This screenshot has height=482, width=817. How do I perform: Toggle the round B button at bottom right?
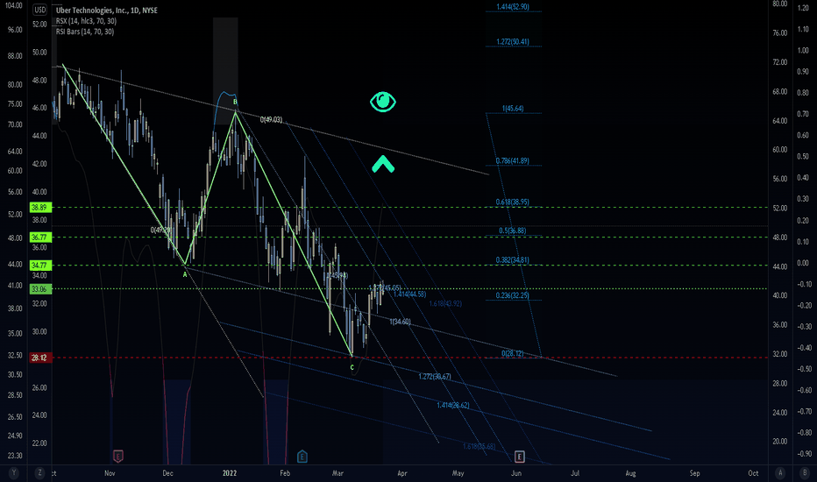click(x=804, y=473)
